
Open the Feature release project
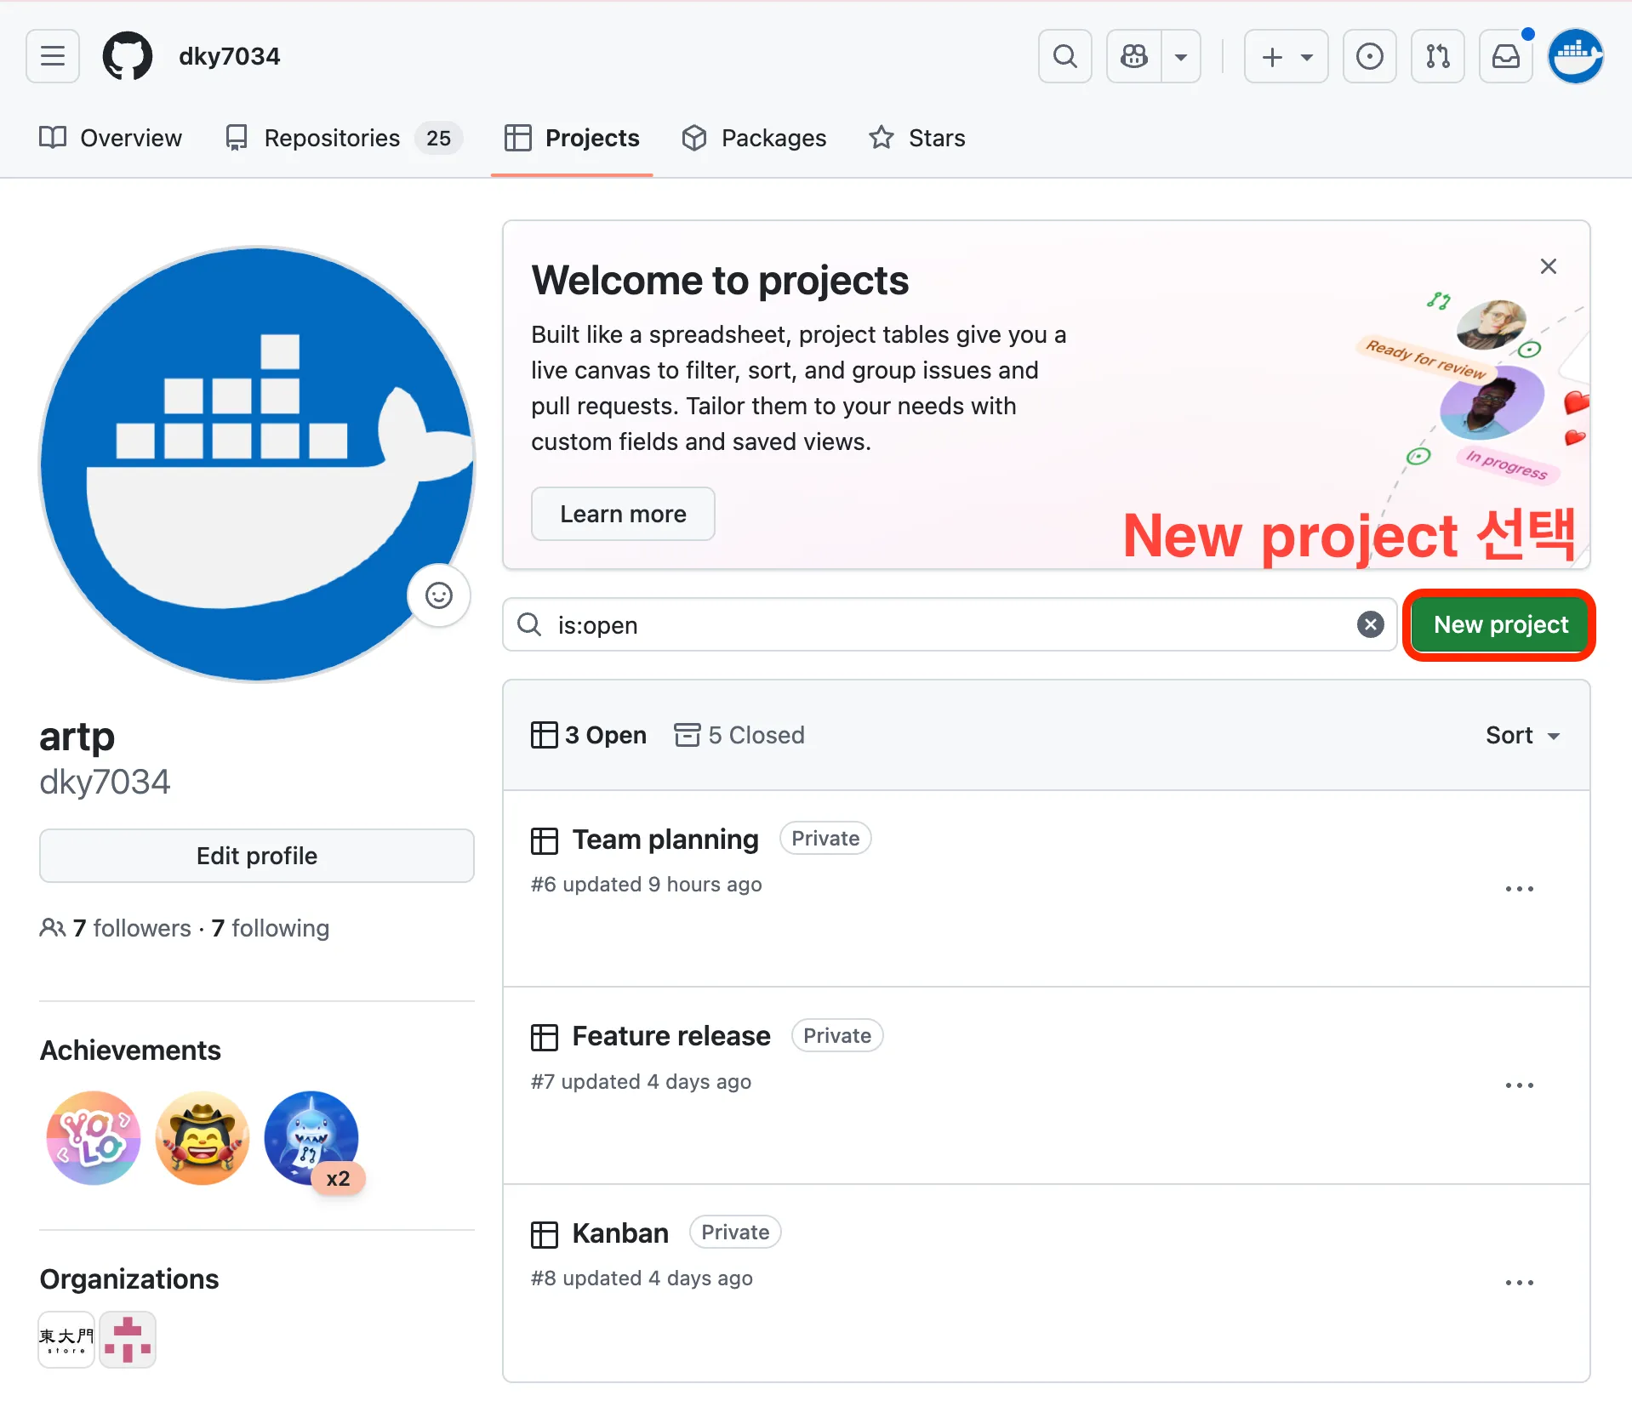pyautogui.click(x=671, y=1036)
